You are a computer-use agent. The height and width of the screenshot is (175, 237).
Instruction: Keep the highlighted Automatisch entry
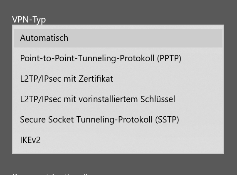coord(118,38)
